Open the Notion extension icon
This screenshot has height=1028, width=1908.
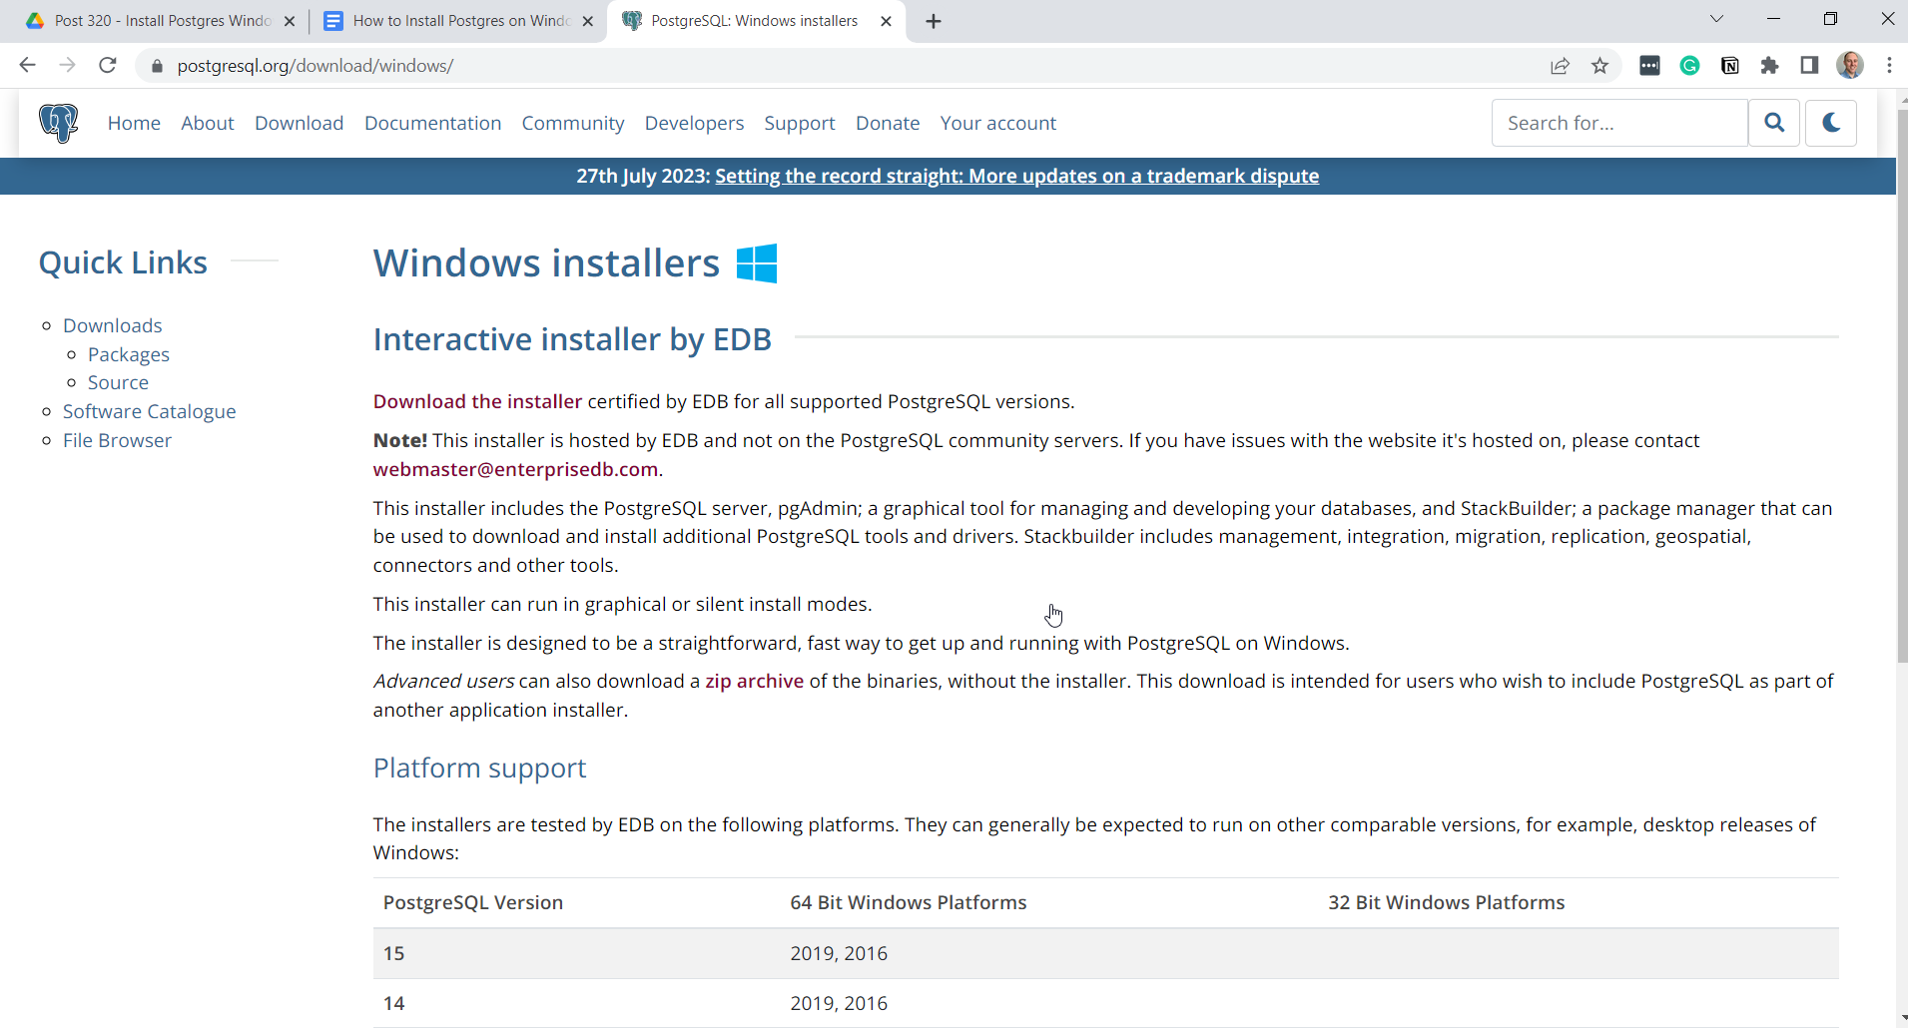tap(1729, 66)
